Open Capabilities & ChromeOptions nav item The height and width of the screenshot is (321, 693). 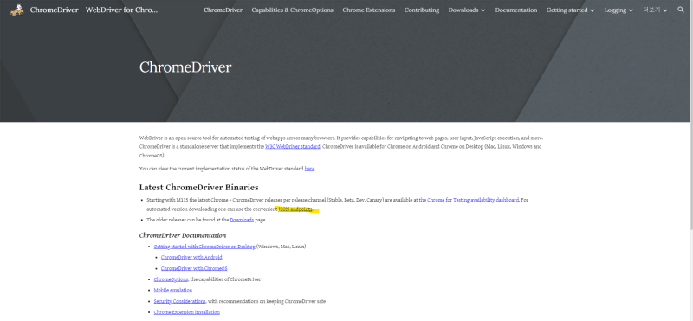[x=292, y=10]
